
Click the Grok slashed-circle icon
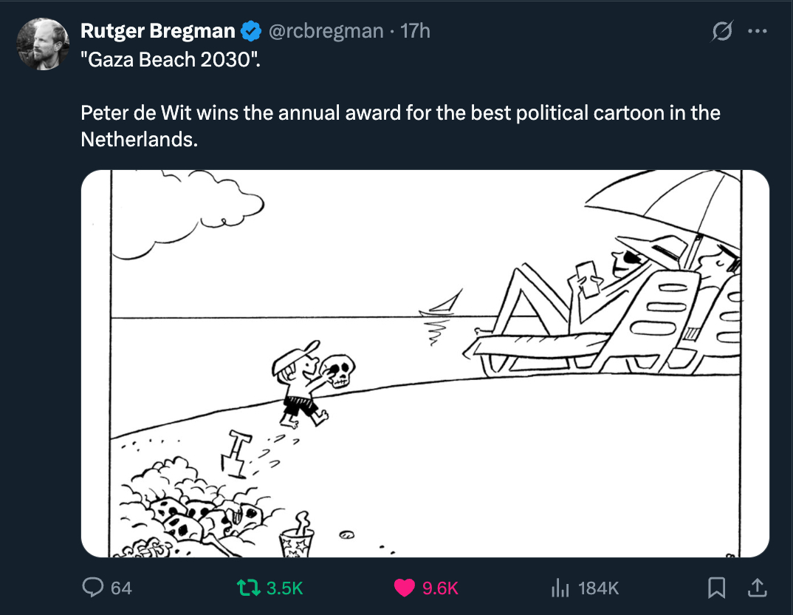pos(721,32)
